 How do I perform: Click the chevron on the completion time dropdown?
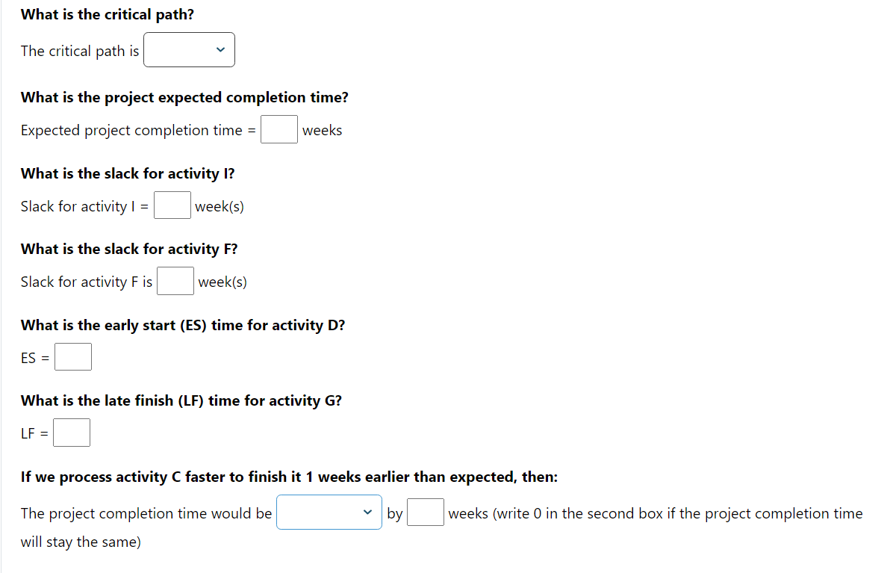pyautogui.click(x=367, y=512)
